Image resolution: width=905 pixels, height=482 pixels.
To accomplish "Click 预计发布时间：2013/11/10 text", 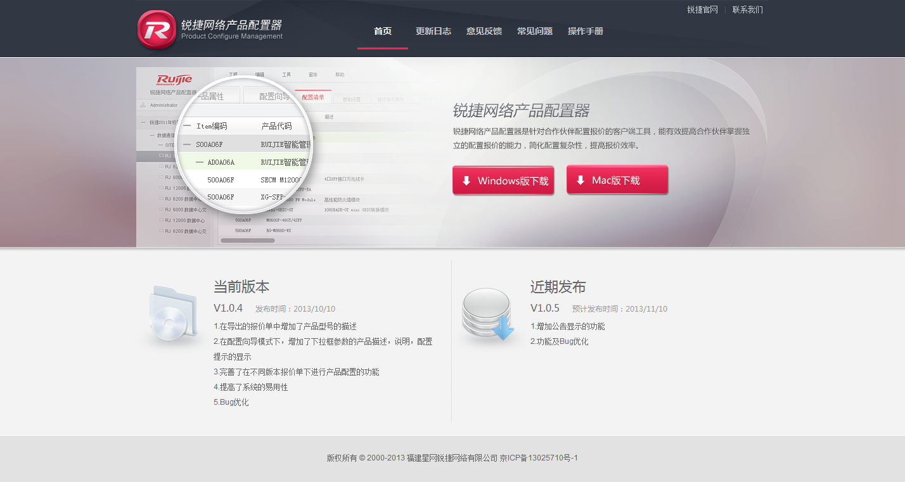I will [x=620, y=309].
